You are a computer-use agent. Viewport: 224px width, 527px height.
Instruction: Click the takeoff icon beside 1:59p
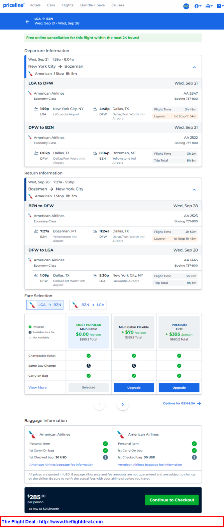coord(36,109)
